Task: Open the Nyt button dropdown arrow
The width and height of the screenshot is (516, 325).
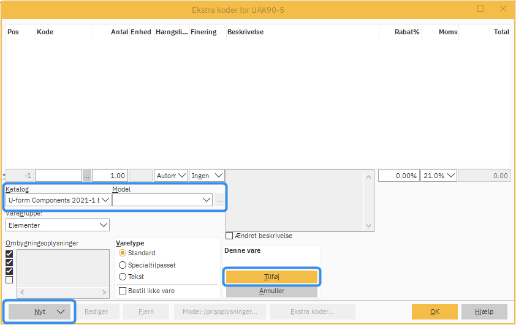Action: [61, 312]
